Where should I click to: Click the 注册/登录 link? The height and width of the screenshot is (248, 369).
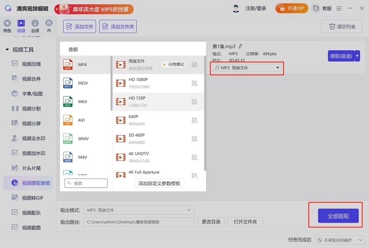pos(256,8)
